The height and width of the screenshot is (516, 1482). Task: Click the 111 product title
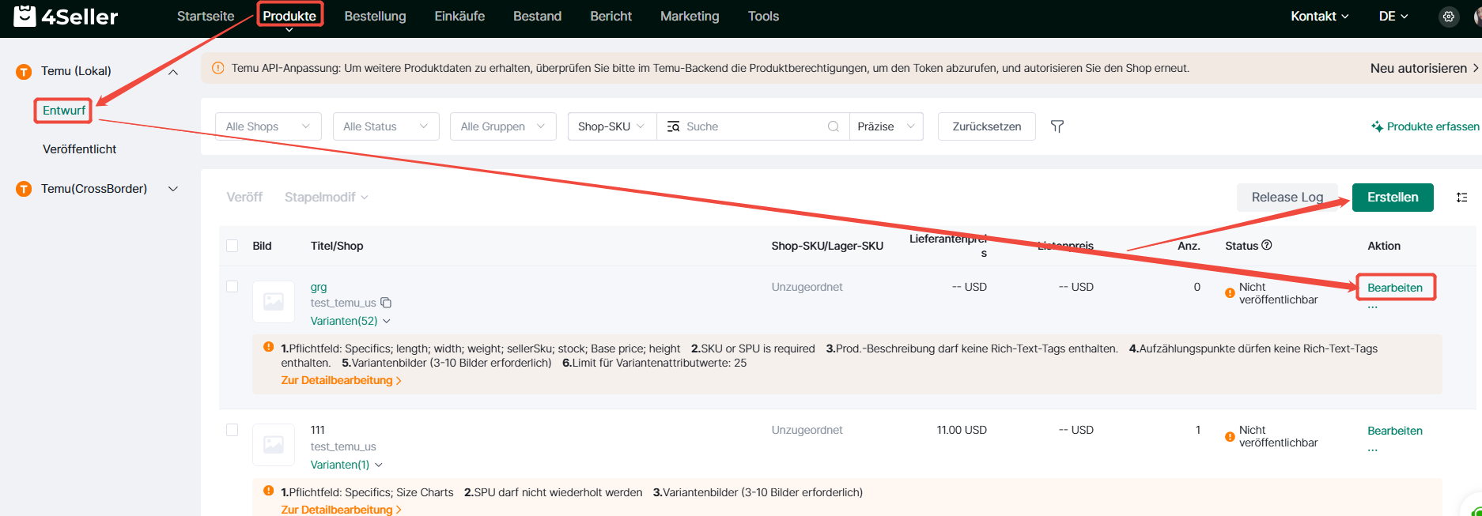tap(318, 430)
